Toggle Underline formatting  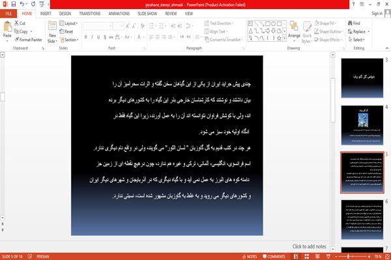(x=98, y=37)
